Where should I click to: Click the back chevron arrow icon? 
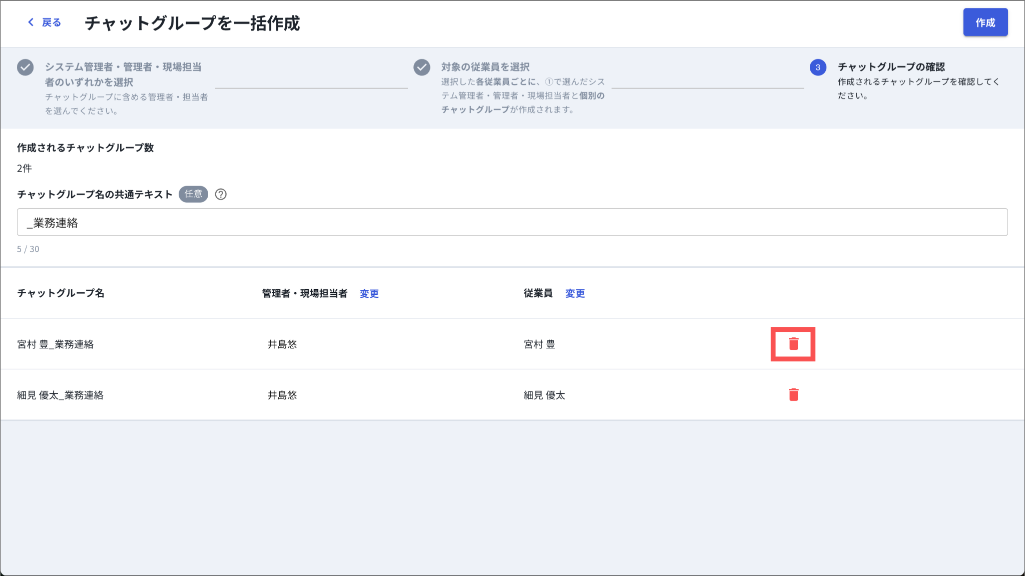click(31, 22)
